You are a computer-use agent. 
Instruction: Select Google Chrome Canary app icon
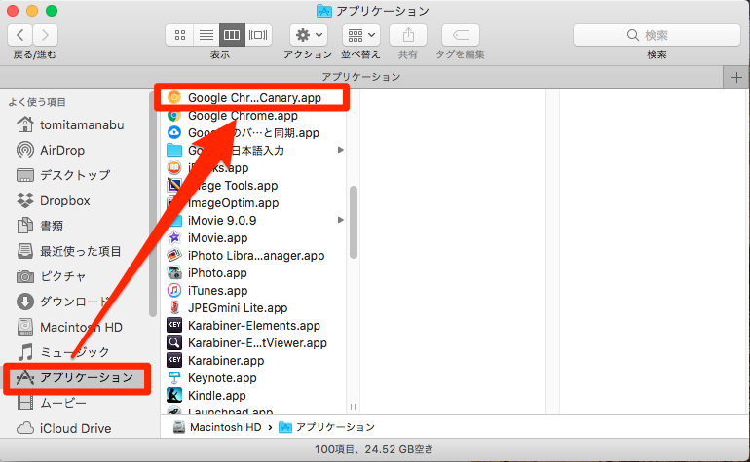tap(174, 97)
